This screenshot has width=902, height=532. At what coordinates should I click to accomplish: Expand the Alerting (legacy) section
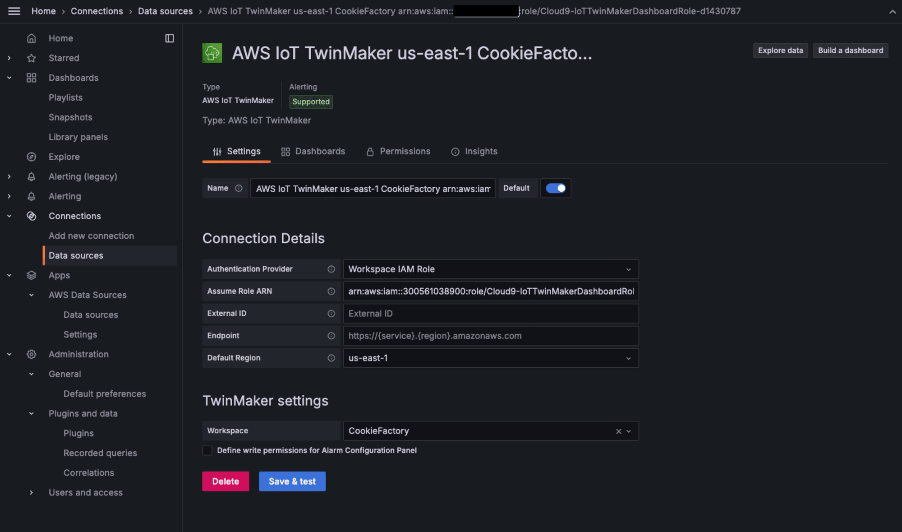pos(9,176)
